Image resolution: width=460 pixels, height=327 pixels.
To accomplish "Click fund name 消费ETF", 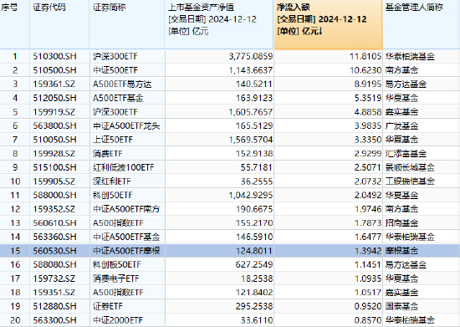I will 108,154.
